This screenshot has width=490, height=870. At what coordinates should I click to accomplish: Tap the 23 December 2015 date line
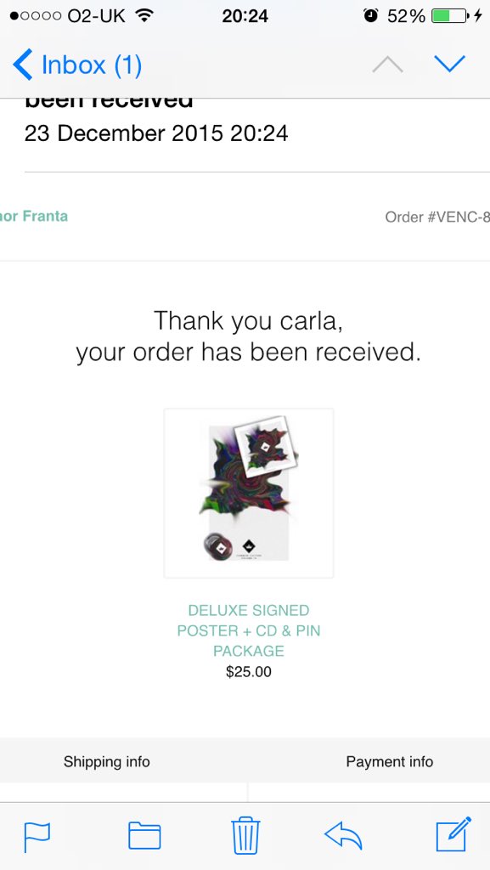pos(156,133)
